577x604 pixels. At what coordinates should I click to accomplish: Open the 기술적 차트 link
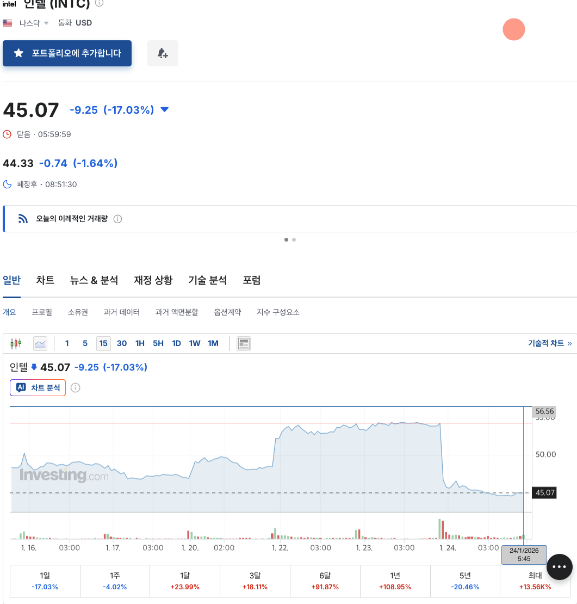click(550, 343)
